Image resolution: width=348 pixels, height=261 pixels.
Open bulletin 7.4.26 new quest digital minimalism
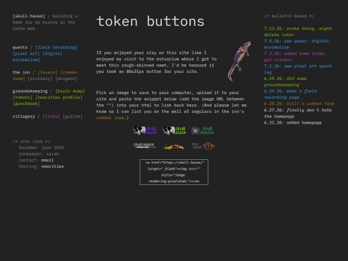tap(296, 44)
